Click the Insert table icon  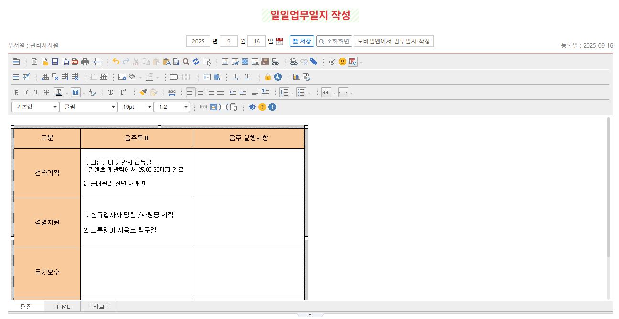[16, 77]
